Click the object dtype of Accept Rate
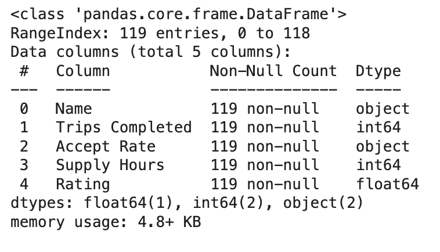440x252 pixels. [383, 147]
